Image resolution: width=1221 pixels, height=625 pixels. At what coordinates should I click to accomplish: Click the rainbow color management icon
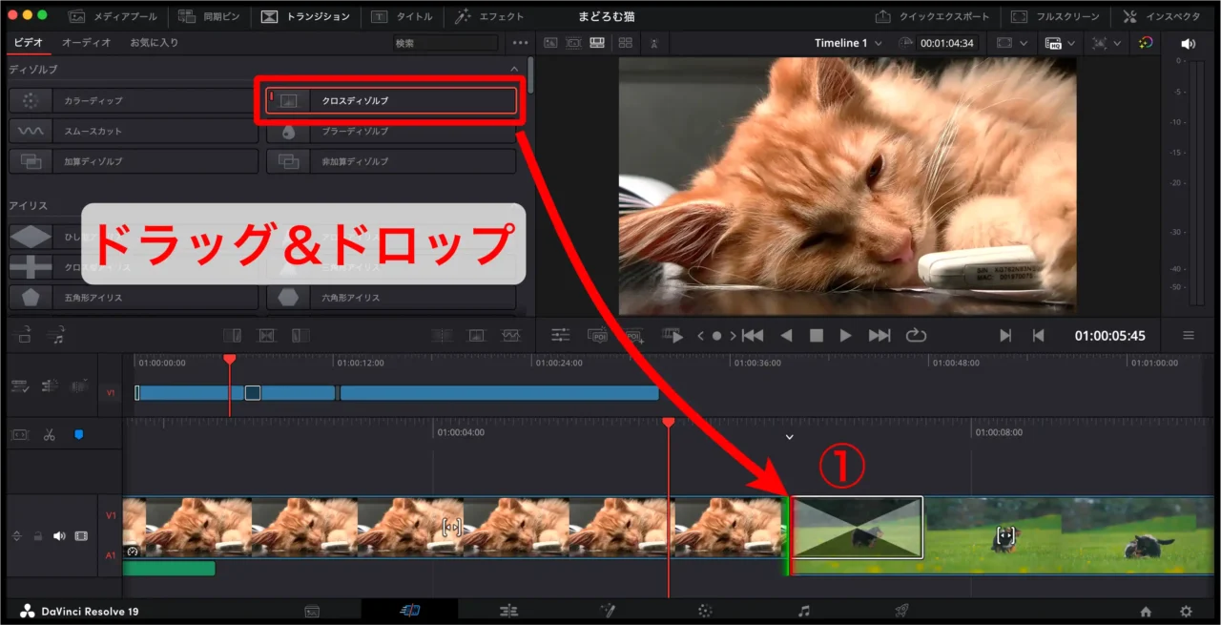(1144, 42)
